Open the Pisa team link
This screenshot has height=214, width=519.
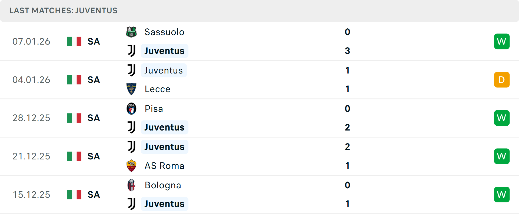(154, 109)
